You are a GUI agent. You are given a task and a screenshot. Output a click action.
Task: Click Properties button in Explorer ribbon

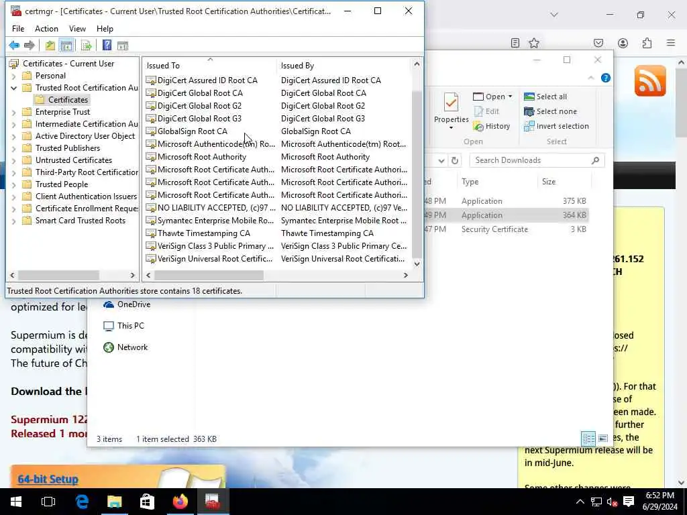tap(451, 111)
